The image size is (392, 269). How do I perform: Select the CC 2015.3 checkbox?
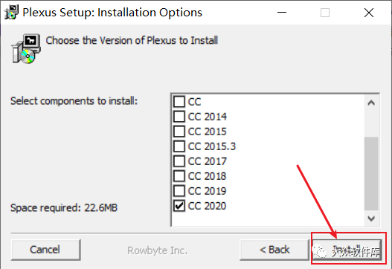pyautogui.click(x=179, y=146)
